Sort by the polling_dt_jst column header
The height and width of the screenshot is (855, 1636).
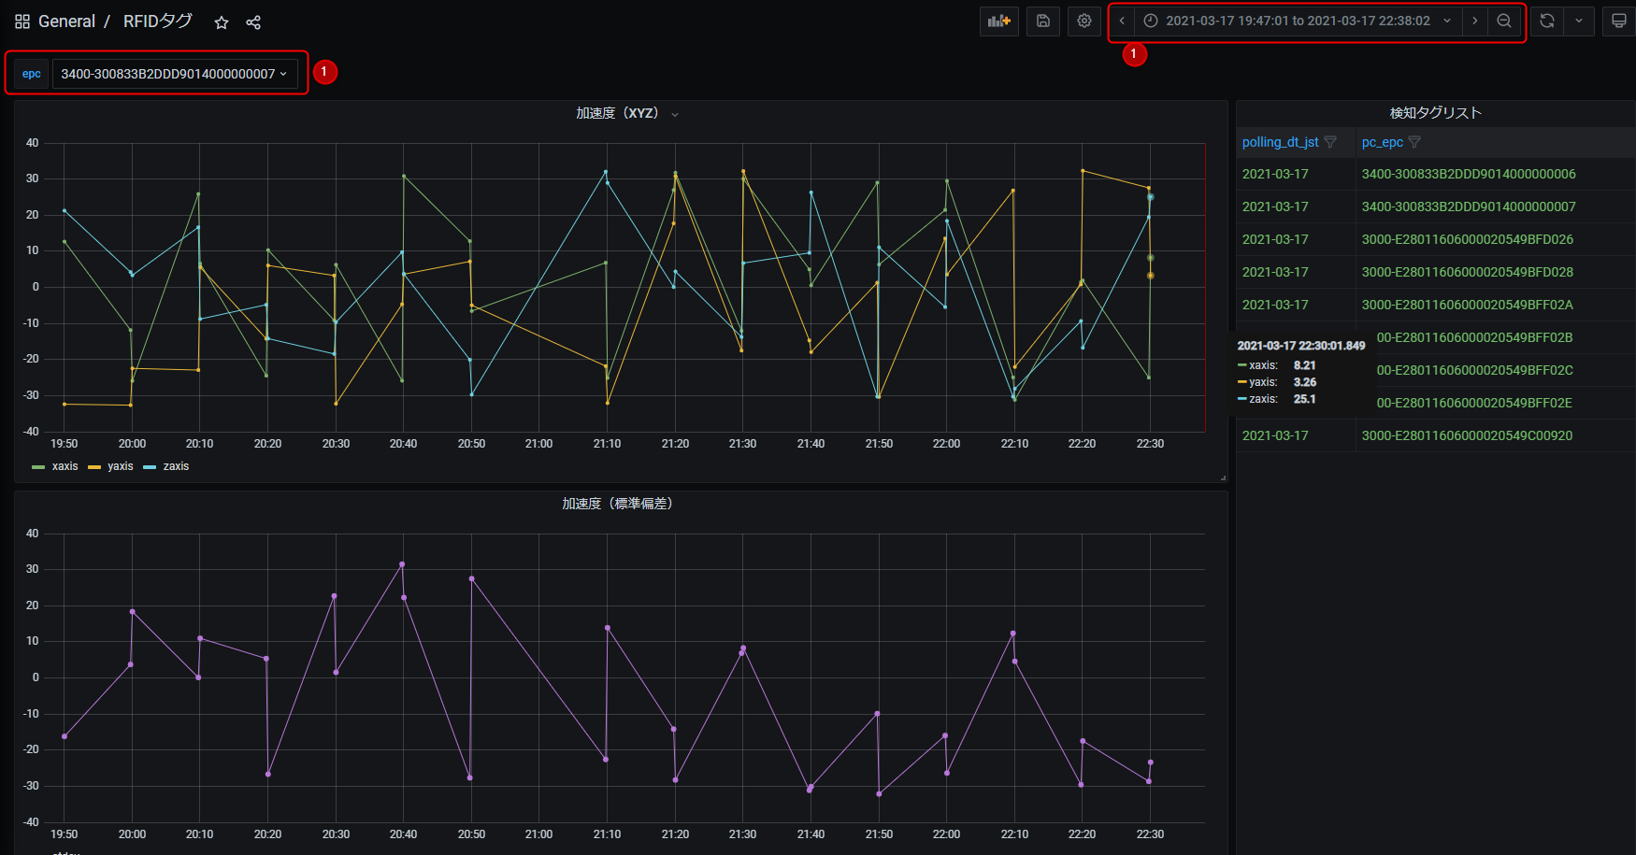pyautogui.click(x=1280, y=142)
